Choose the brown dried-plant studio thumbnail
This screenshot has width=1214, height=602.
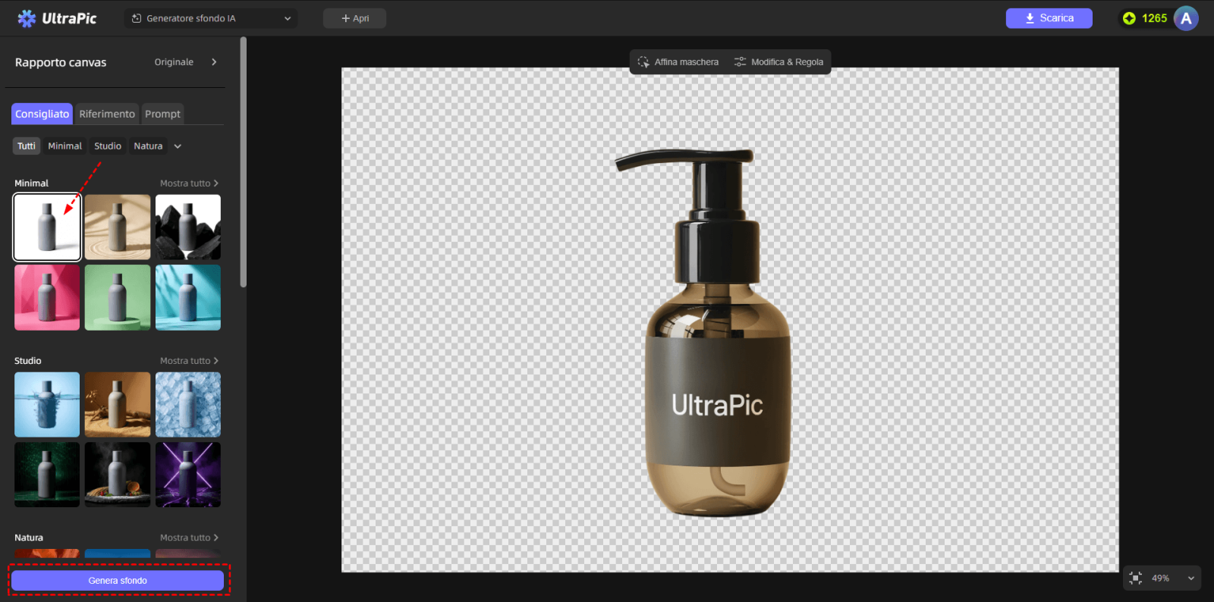[118, 404]
